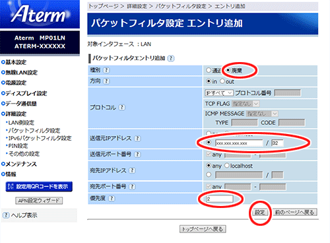
Task: Toggle any checkbox for 送信元ポート番号
Action: coord(209,155)
